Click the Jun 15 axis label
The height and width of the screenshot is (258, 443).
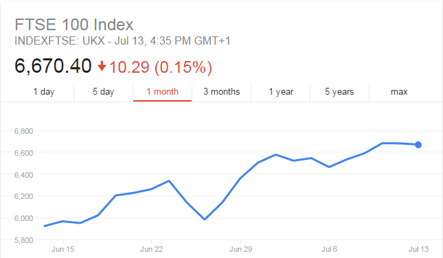pyautogui.click(x=63, y=249)
